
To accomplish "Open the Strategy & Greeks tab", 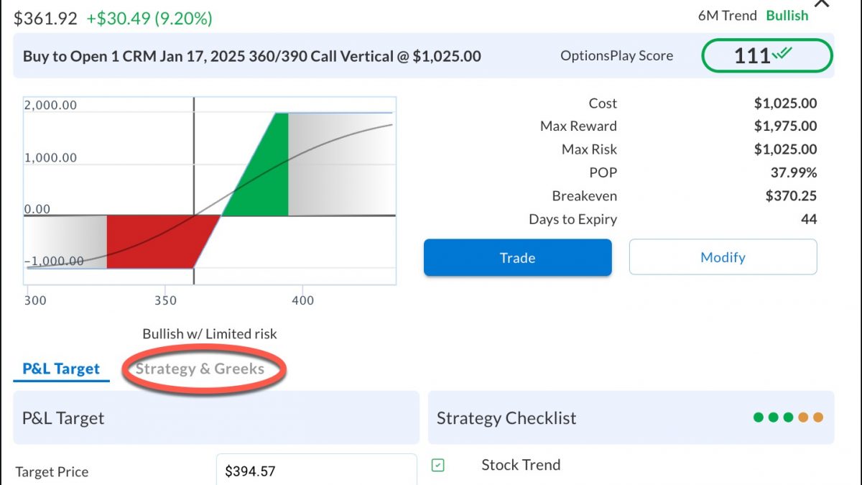I will point(200,369).
